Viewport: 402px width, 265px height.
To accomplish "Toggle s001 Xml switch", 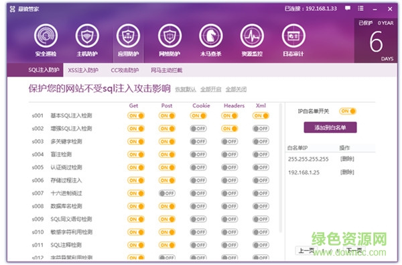I will pos(261,116).
